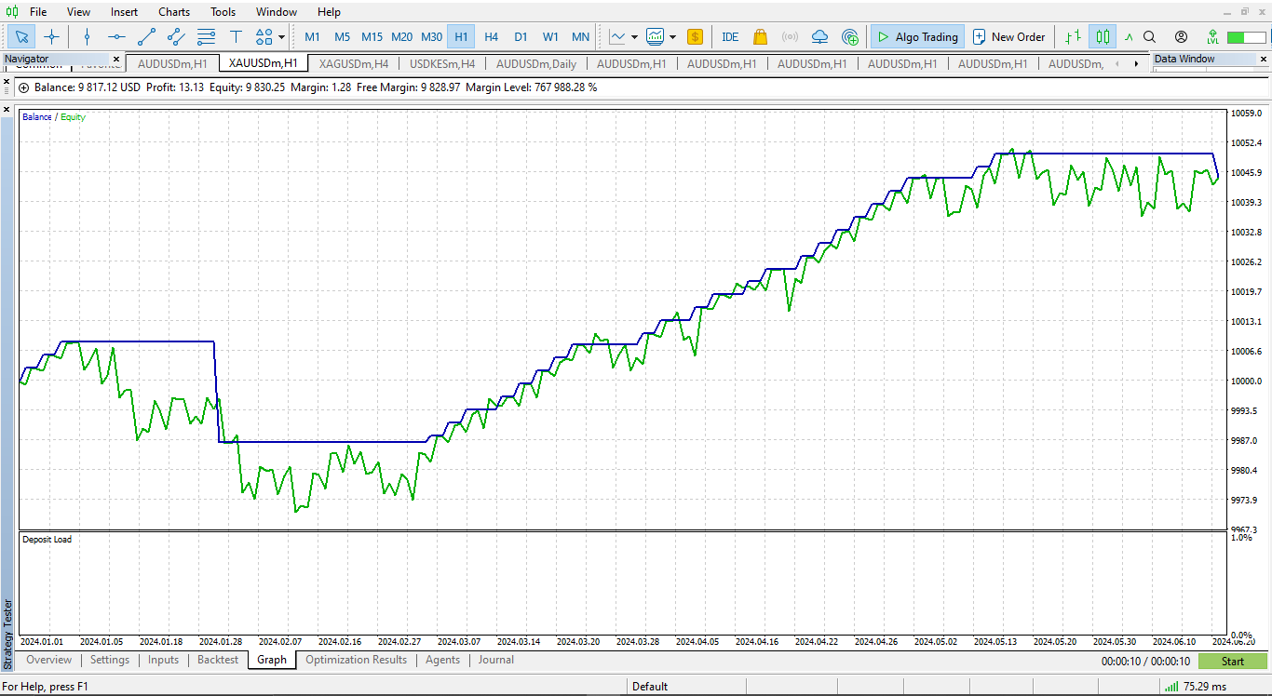The width and height of the screenshot is (1272, 696).
Task: Select the Text label tool
Action: pos(236,37)
